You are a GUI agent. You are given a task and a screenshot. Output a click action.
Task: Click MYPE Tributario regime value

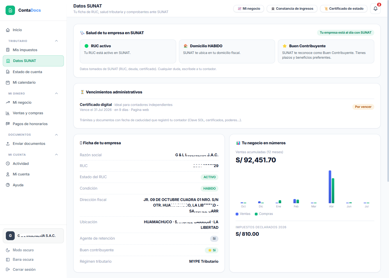[x=204, y=262]
